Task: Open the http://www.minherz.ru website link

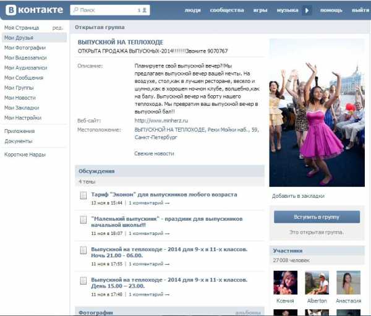Action: tap(161, 121)
